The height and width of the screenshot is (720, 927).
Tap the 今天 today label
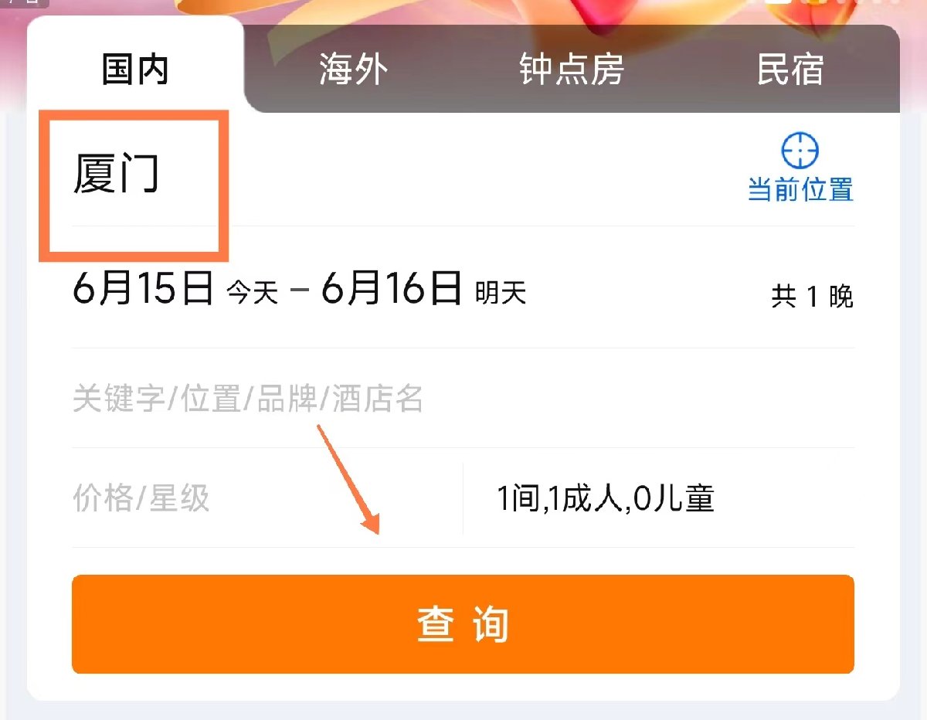[252, 294]
